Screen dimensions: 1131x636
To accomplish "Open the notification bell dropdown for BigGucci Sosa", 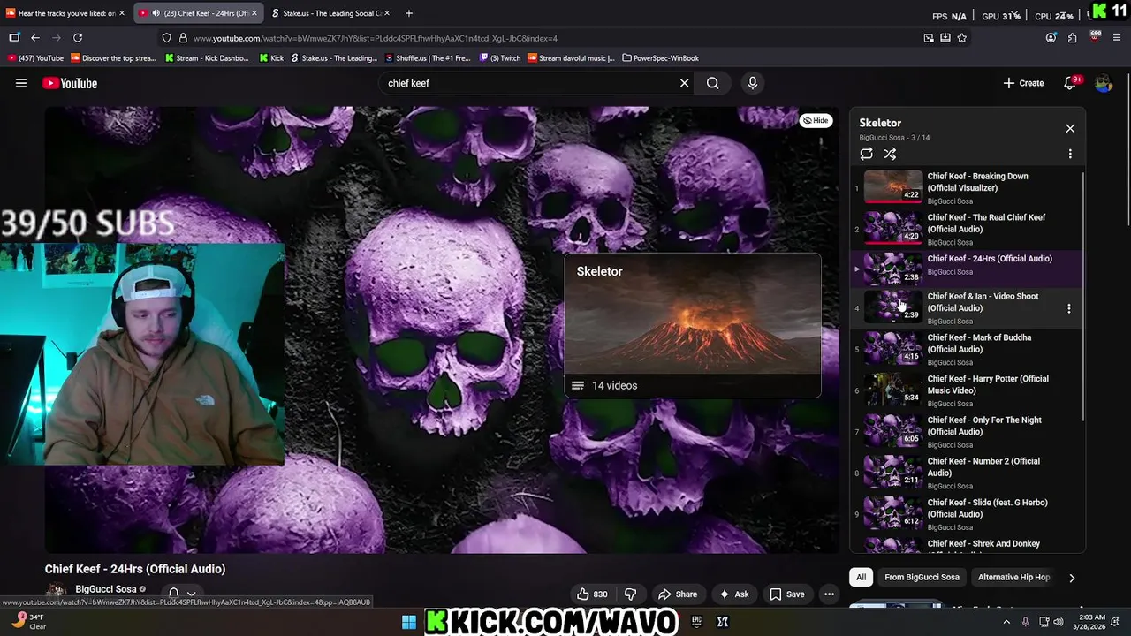I will (x=182, y=594).
